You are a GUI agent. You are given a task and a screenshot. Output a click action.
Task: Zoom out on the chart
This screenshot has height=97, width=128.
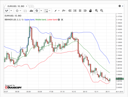[x=102, y=11]
